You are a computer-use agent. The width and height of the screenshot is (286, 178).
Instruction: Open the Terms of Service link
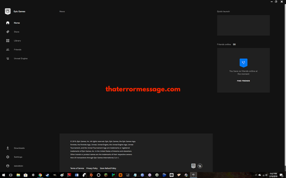[77, 168]
